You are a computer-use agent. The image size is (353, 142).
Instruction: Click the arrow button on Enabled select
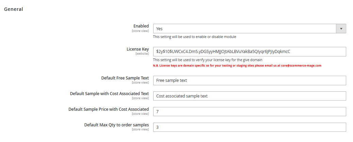click(341, 29)
